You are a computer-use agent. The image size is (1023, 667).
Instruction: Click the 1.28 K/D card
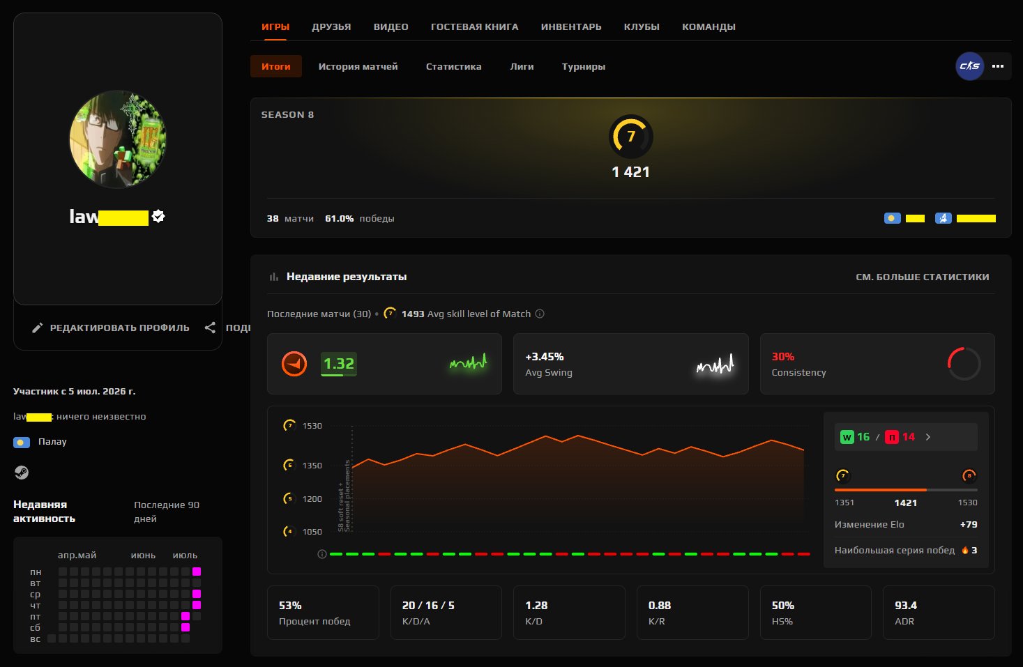coord(569,613)
